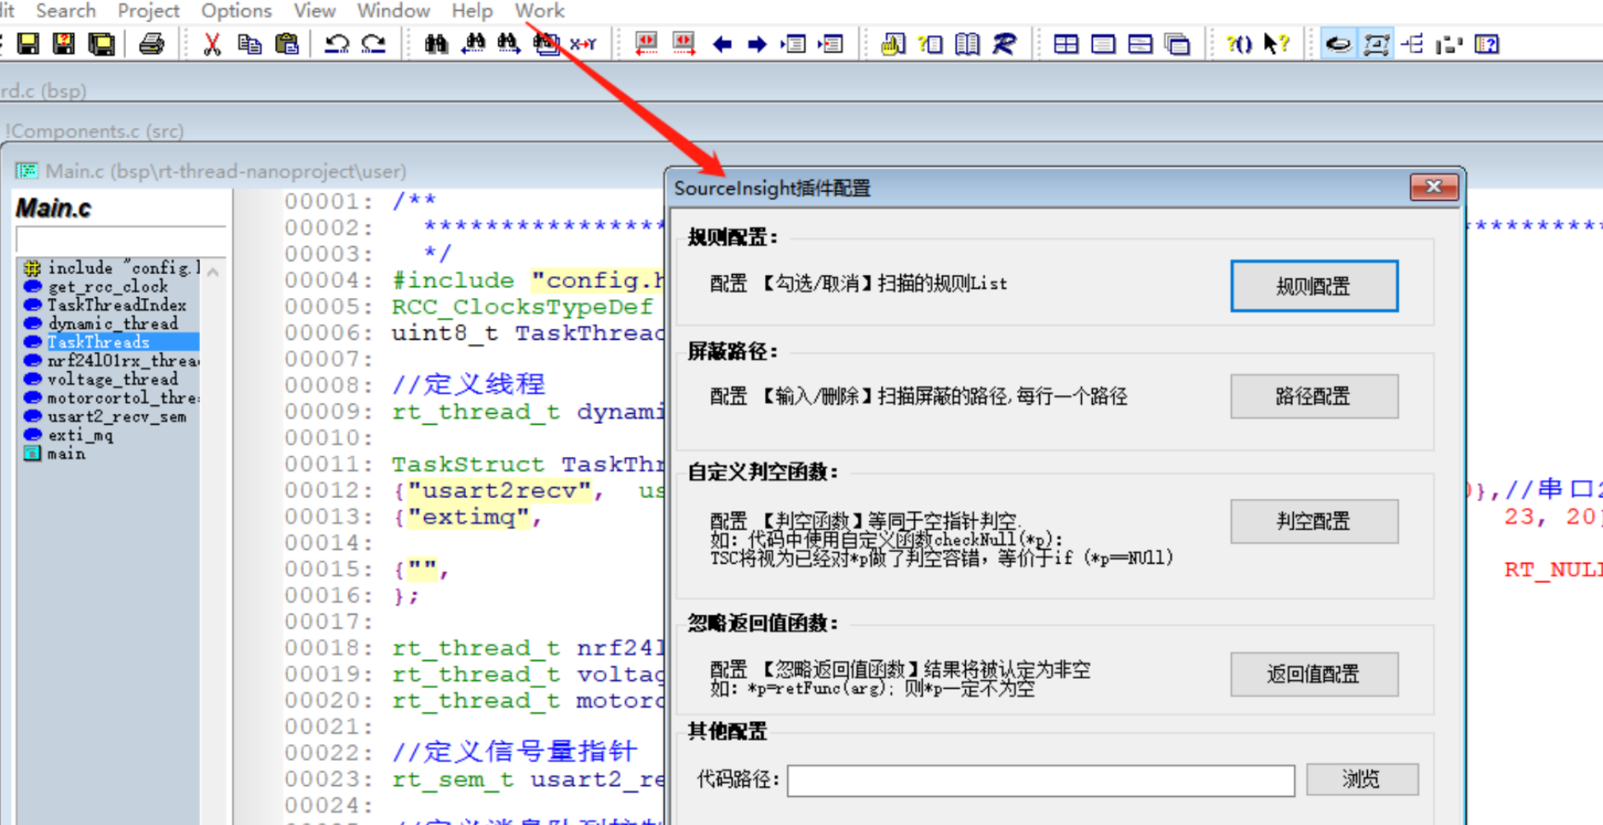Click the 路径配置 button
Screen dimensions: 1603x825
(1313, 396)
